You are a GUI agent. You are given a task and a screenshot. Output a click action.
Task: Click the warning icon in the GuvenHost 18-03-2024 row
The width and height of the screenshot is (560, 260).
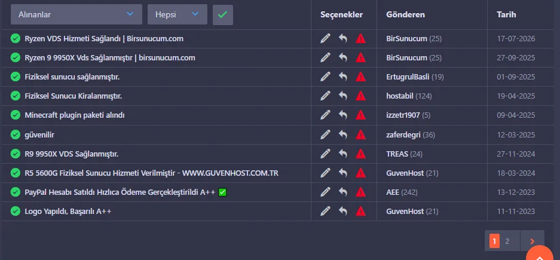tap(360, 173)
